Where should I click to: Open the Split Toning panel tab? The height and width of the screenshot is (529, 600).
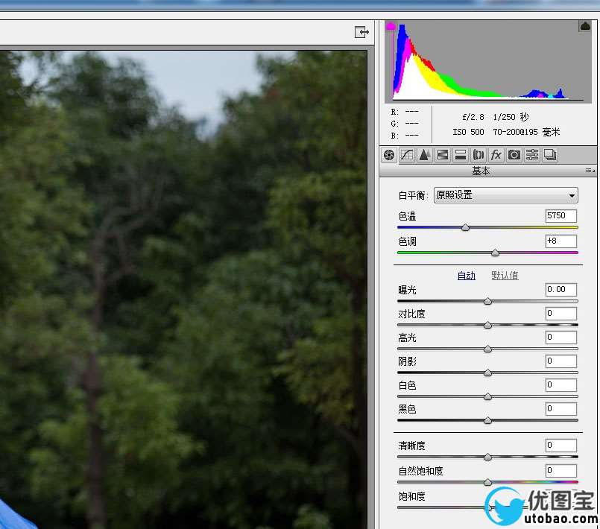(461, 155)
